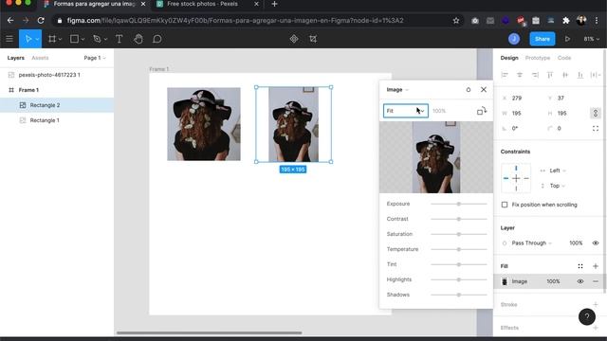Click the Align left icon
This screenshot has width=607, height=341.
pos(505,75)
